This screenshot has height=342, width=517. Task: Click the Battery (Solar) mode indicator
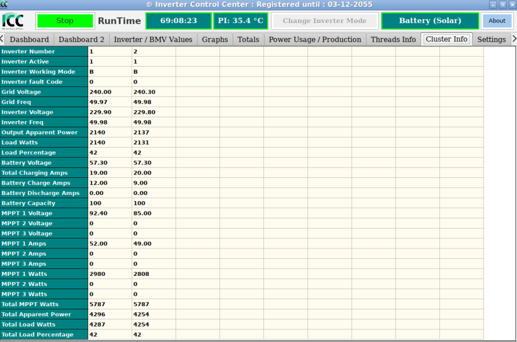[430, 21]
